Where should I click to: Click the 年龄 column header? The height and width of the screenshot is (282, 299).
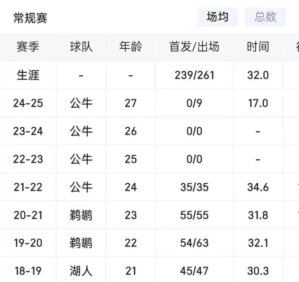(x=130, y=47)
